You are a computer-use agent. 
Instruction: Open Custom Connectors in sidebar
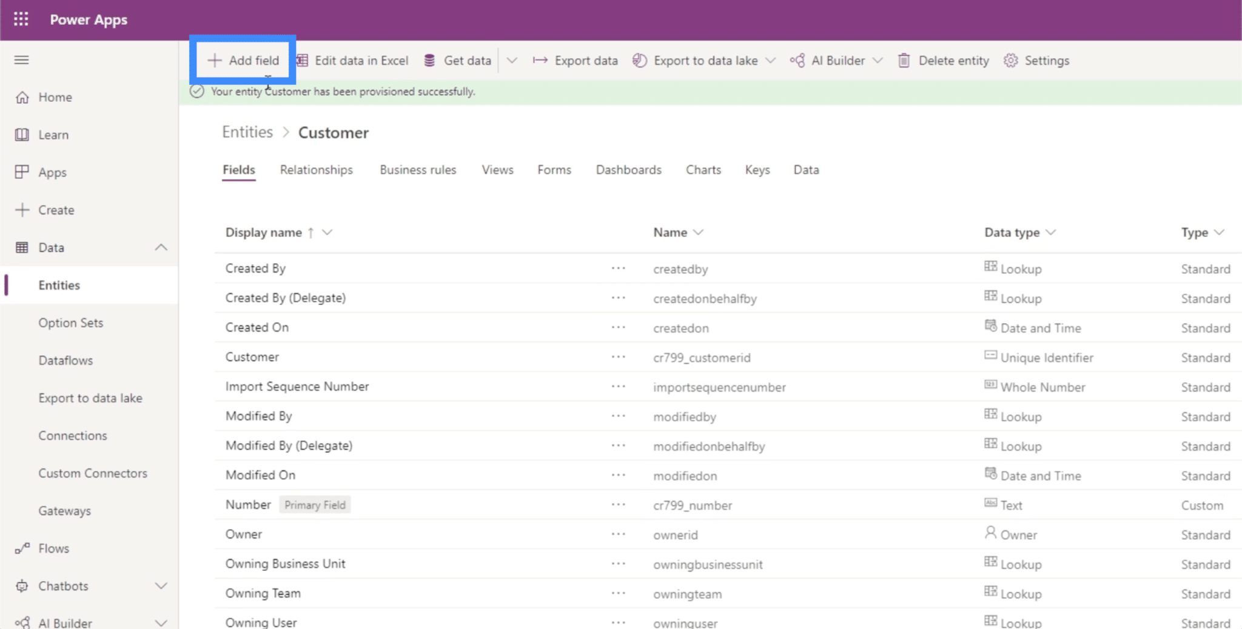pos(93,473)
